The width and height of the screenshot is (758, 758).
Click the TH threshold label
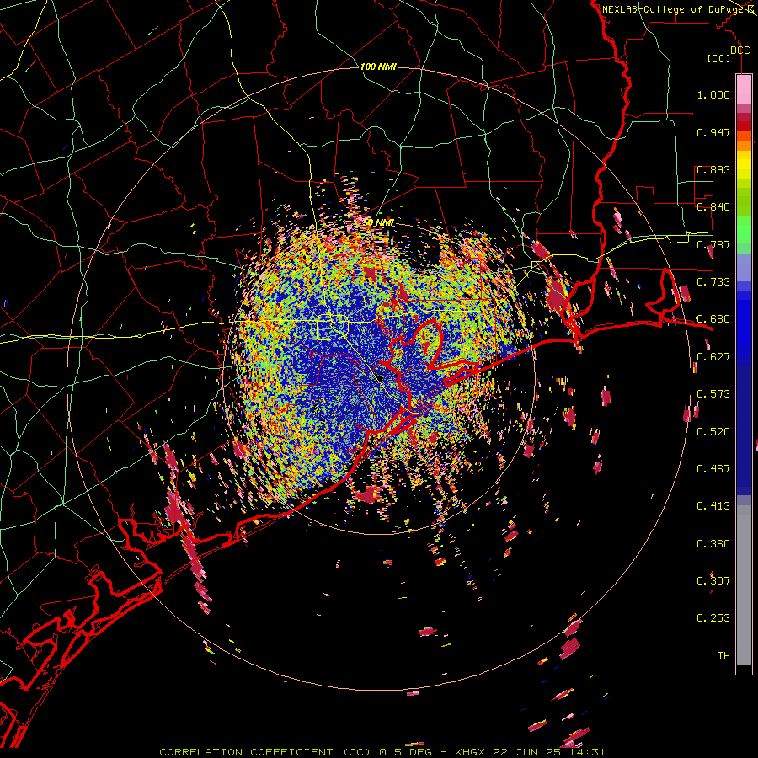[x=723, y=656]
